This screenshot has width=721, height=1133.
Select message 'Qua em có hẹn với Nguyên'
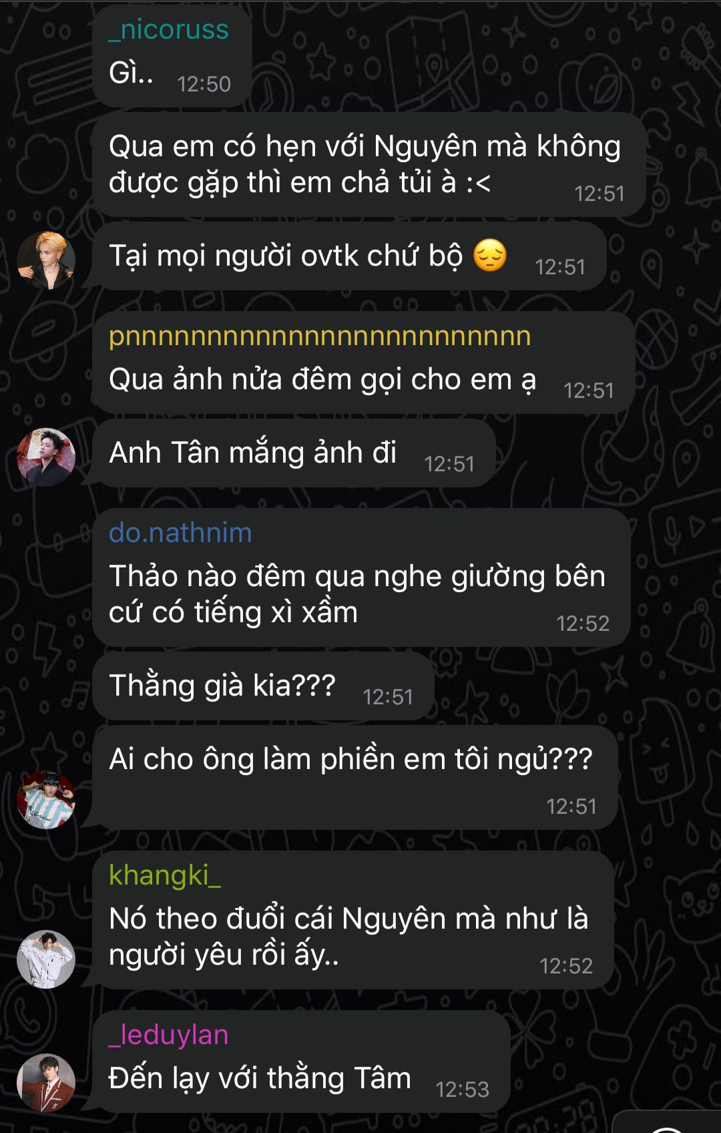click(x=369, y=164)
